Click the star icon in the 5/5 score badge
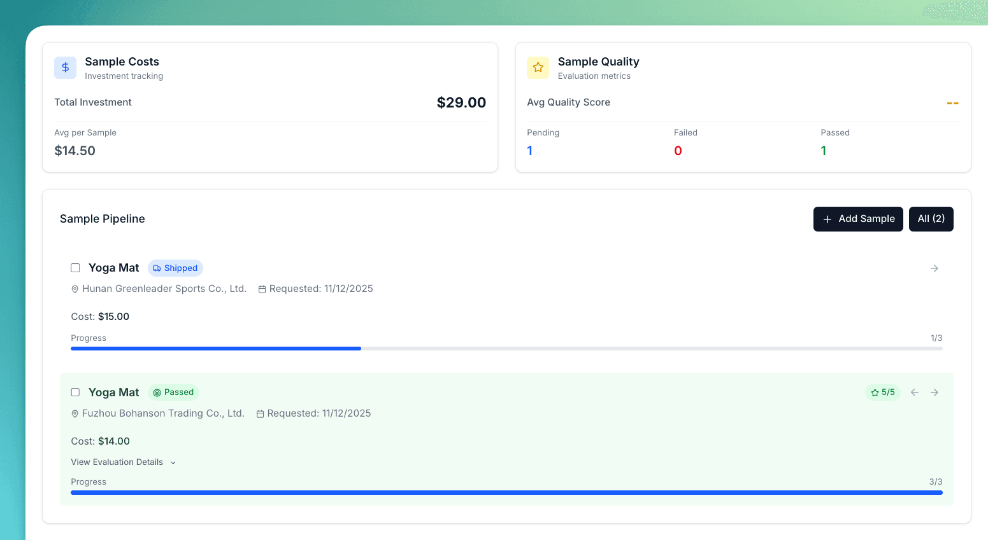Image resolution: width=988 pixels, height=540 pixels. tap(874, 392)
